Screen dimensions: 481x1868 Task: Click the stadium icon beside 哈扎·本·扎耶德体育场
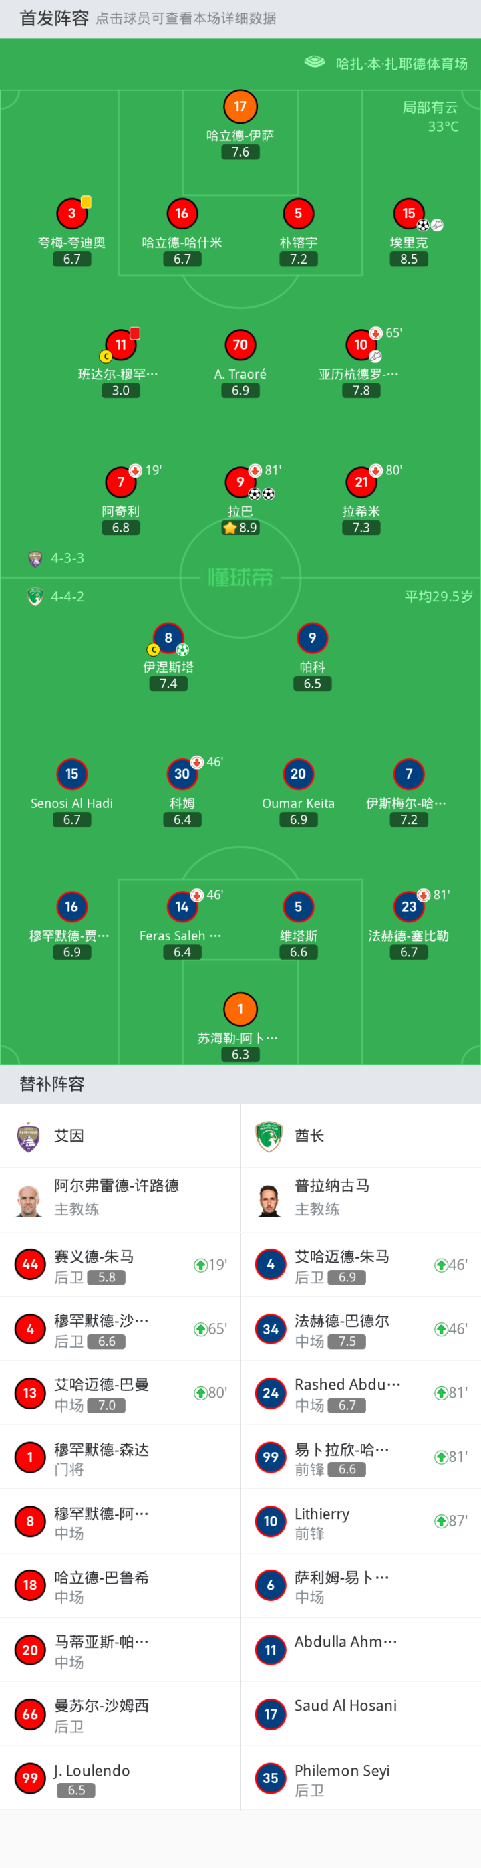tap(315, 62)
